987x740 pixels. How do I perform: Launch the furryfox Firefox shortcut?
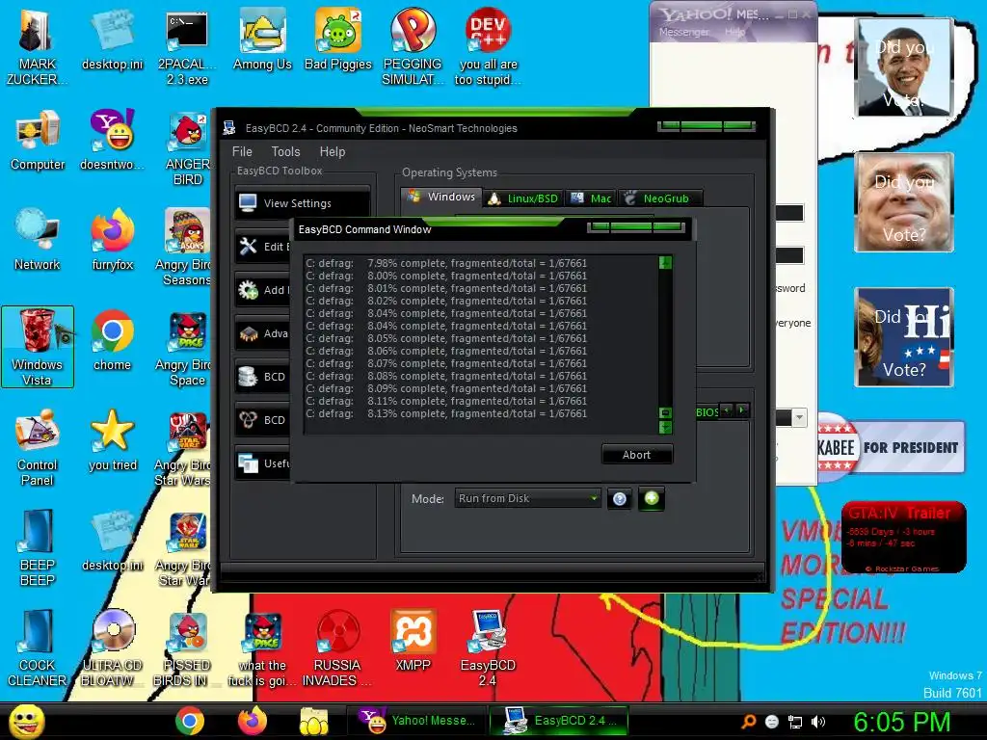[x=112, y=239]
